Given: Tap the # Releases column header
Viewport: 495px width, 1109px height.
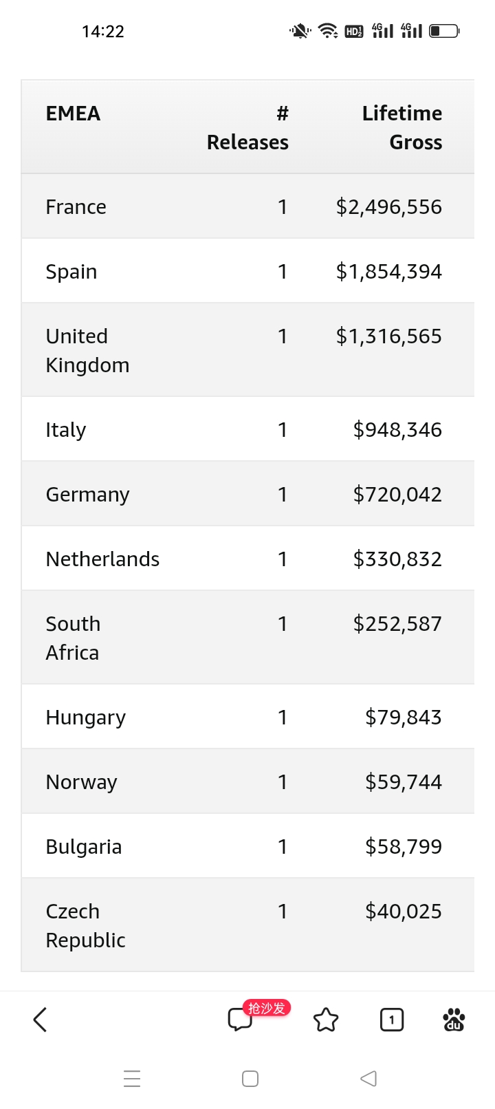Looking at the screenshot, I should pos(247,127).
